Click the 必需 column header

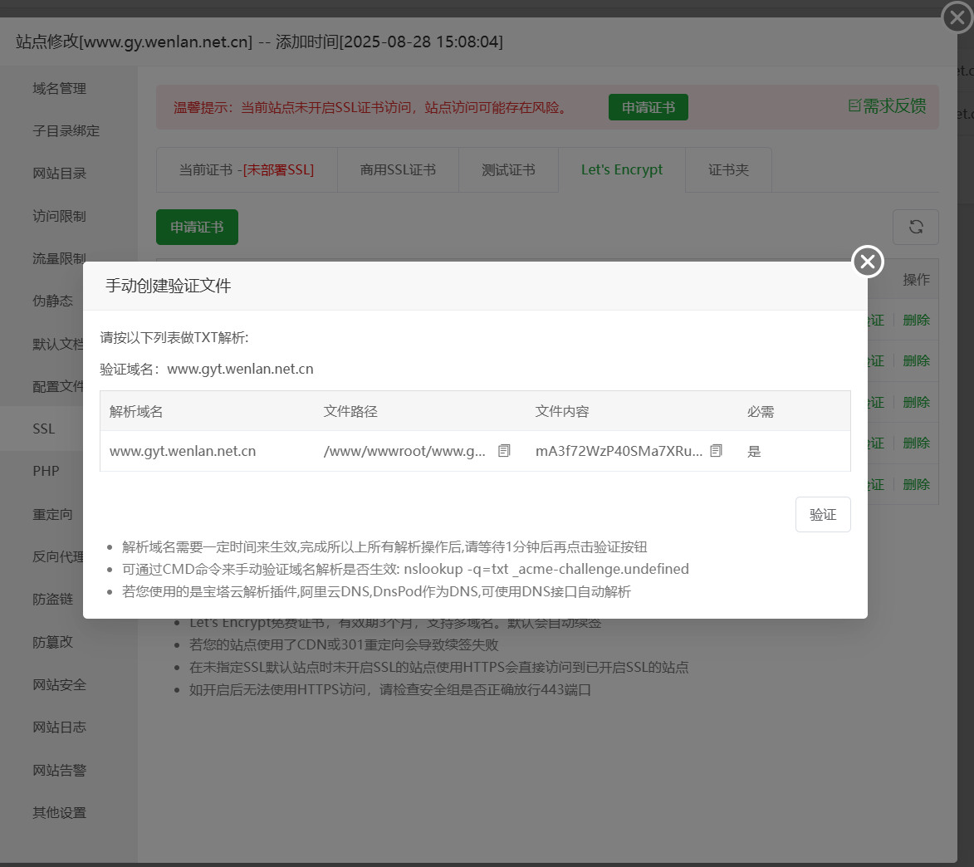[x=761, y=411]
